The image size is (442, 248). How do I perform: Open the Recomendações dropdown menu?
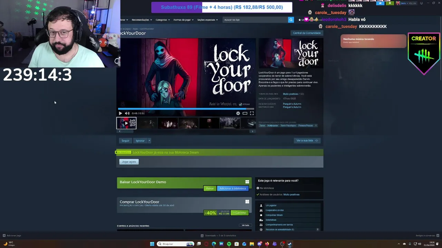[x=142, y=20]
